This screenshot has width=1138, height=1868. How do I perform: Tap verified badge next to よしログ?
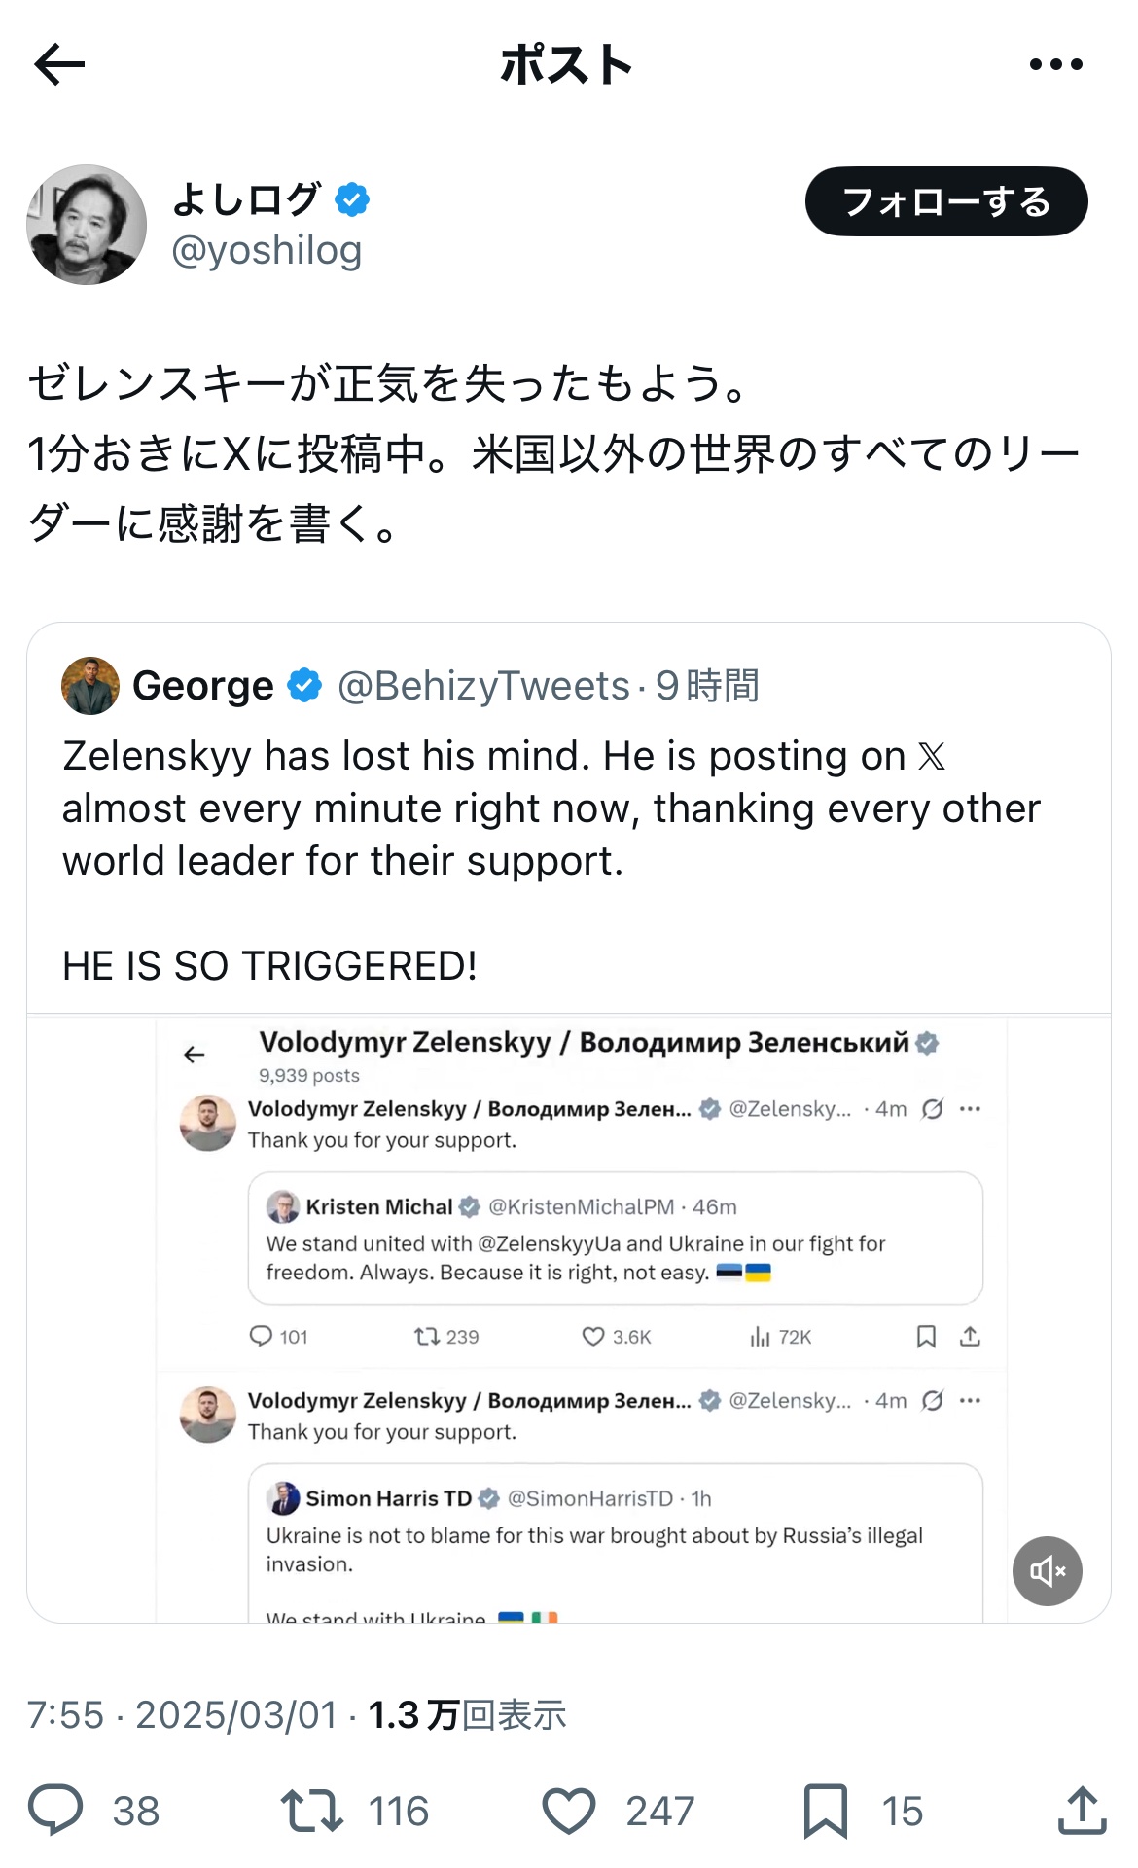pos(352,199)
